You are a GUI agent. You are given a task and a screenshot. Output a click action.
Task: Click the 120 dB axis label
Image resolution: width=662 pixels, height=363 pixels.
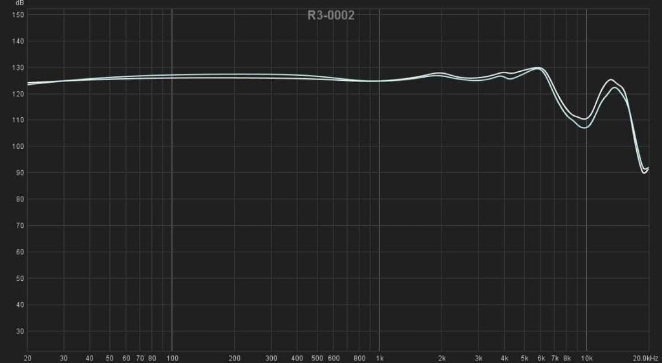pyautogui.click(x=19, y=94)
